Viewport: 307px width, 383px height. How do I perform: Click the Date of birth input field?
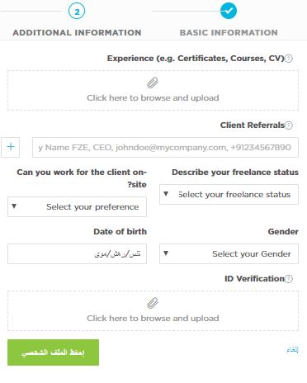[77, 253]
